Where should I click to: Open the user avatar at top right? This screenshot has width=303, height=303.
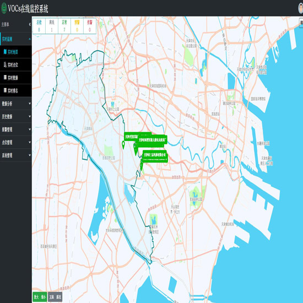(x=301, y=8)
